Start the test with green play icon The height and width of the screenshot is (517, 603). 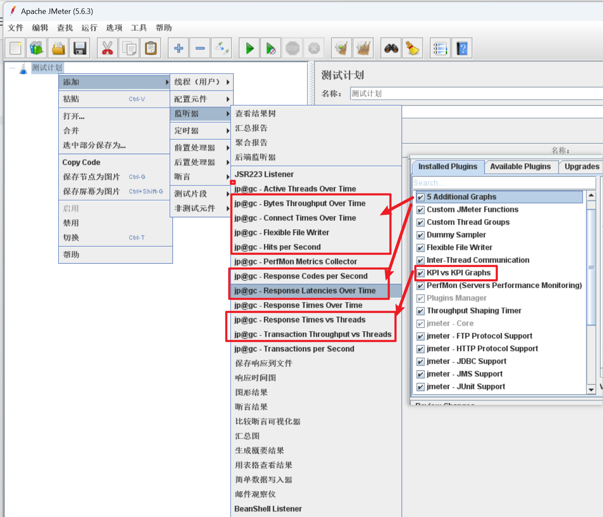click(x=249, y=48)
